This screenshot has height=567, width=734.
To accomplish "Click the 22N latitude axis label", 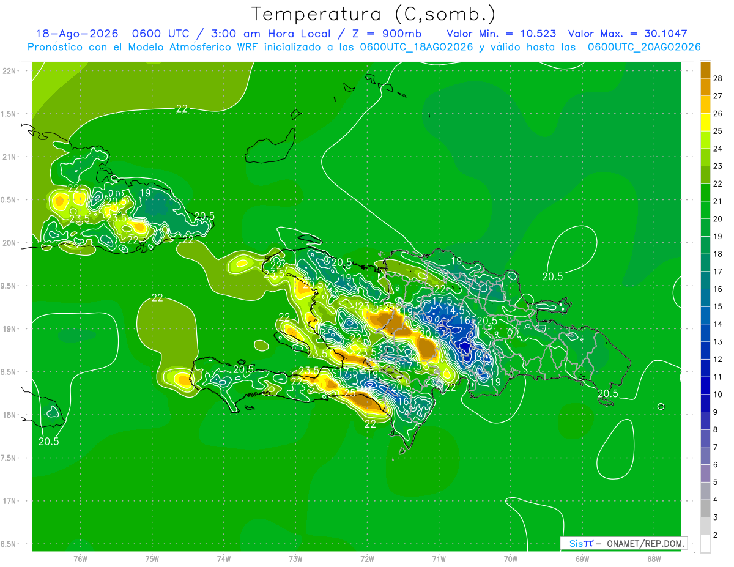I will [10, 71].
